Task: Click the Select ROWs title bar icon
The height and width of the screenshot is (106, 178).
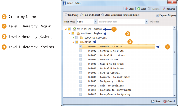Action: (x=64, y=3)
